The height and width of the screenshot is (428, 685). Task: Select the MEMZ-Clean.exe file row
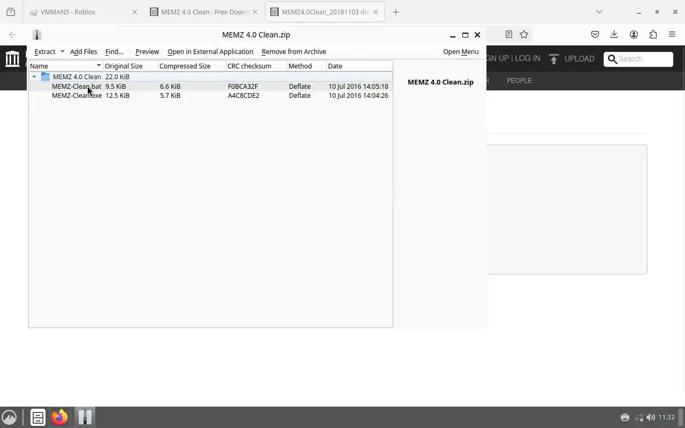(211, 95)
